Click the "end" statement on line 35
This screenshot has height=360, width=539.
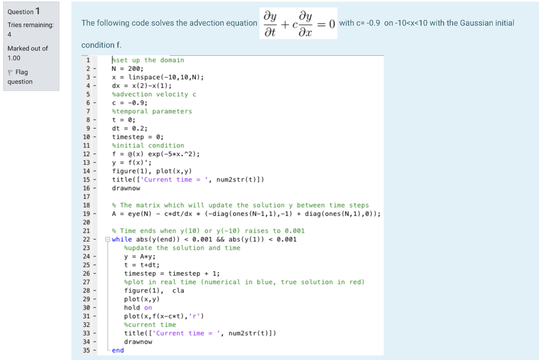pyautogui.click(x=117, y=350)
